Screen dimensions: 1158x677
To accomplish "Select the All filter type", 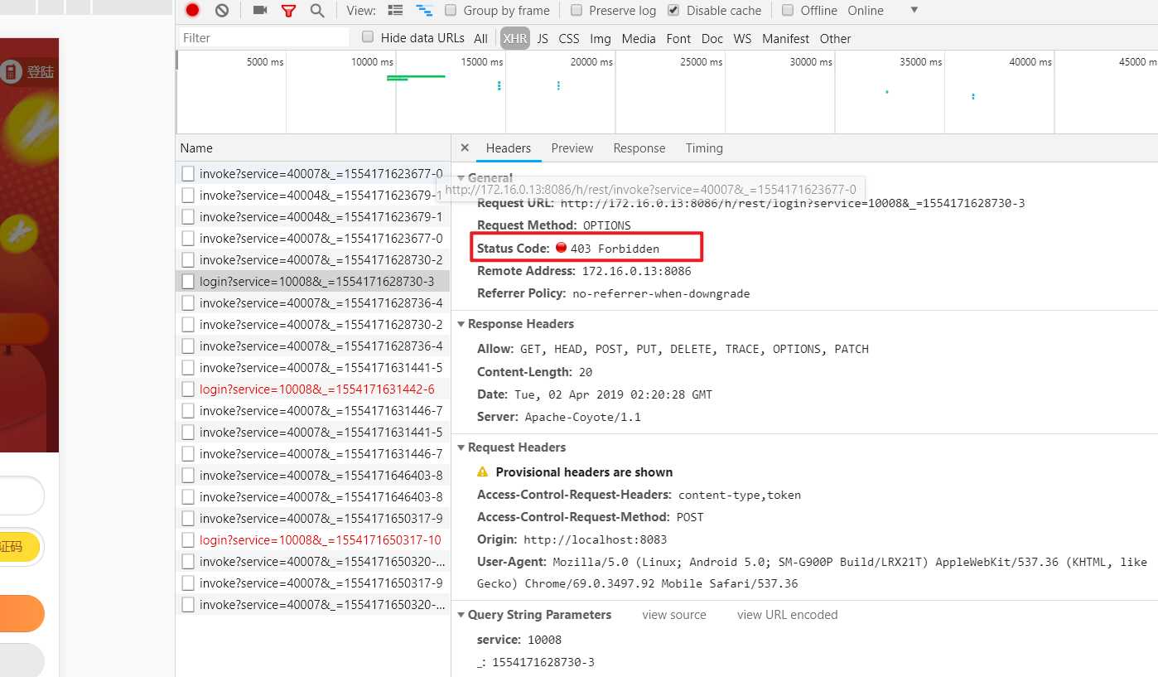I will 480,38.
